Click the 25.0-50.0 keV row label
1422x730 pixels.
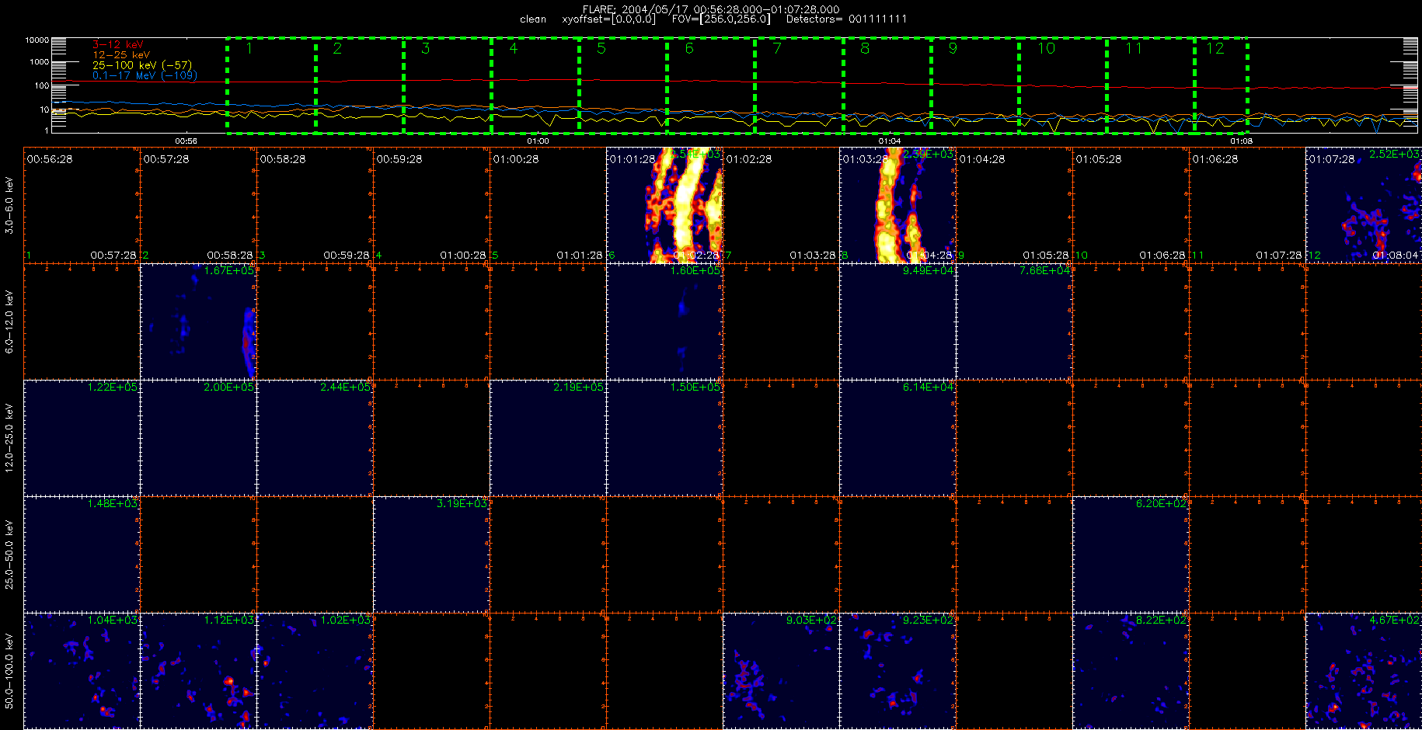pyautogui.click(x=9, y=554)
